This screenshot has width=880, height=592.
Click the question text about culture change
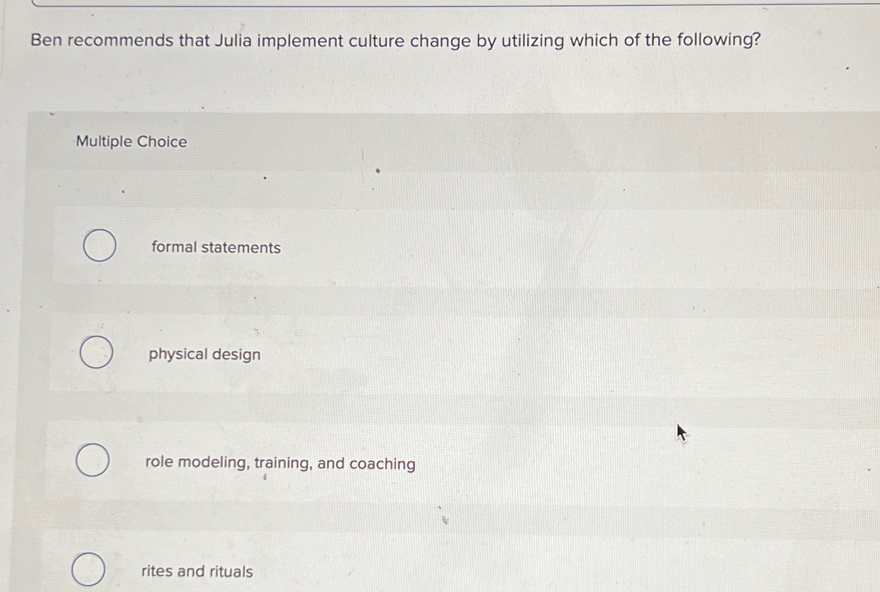coord(395,40)
